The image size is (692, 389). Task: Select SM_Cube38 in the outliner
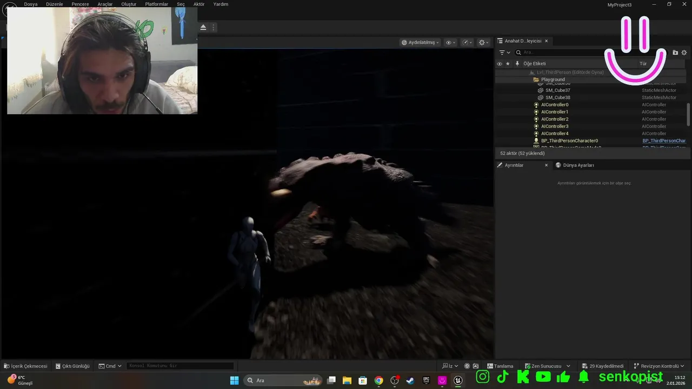(x=557, y=97)
